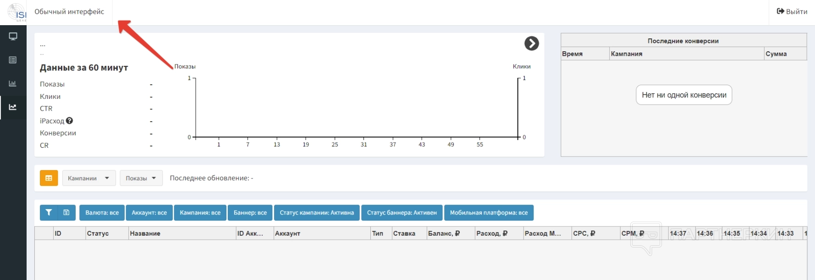Open the Показы dropdown
The image size is (815, 280).
tap(141, 178)
